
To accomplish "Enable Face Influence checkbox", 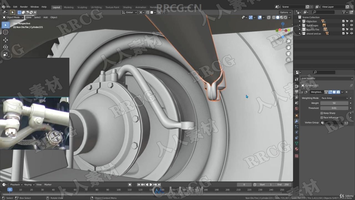I will coord(322,117).
